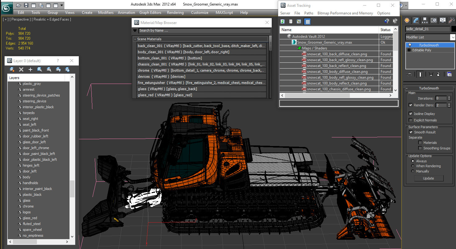
Task: Open the Hierarchy command panel tab
Action: [x=425, y=20]
